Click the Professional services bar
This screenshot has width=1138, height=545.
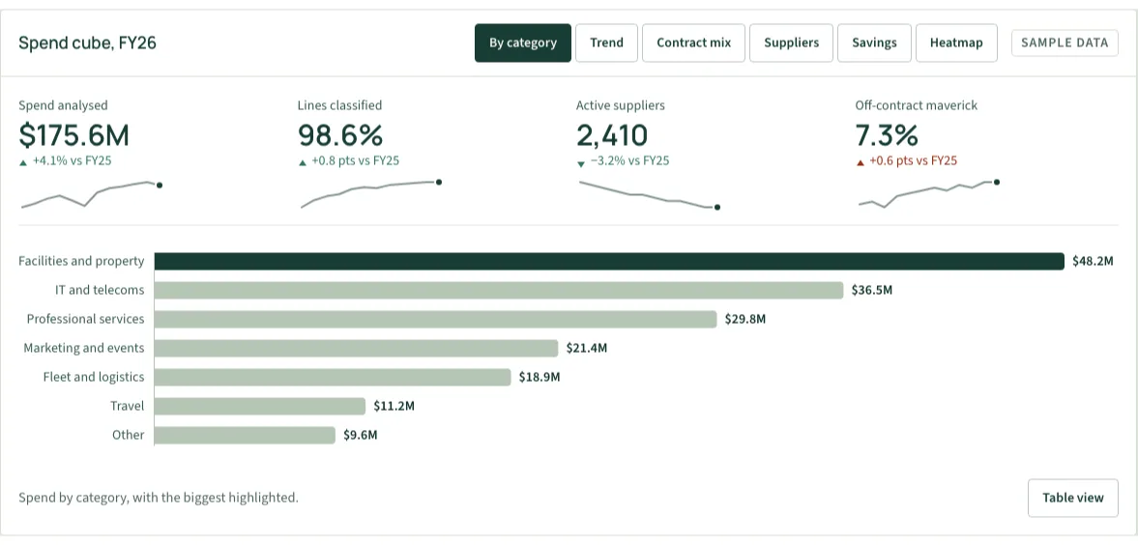[x=435, y=319]
